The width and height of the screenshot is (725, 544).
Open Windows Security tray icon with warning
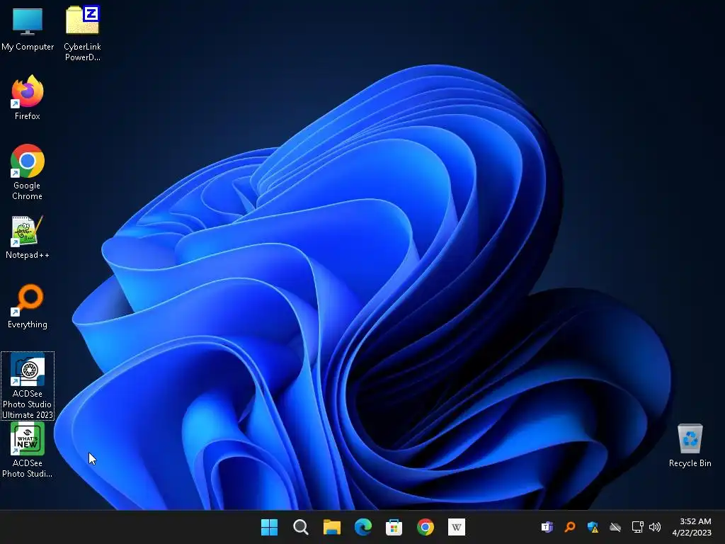pos(593,527)
